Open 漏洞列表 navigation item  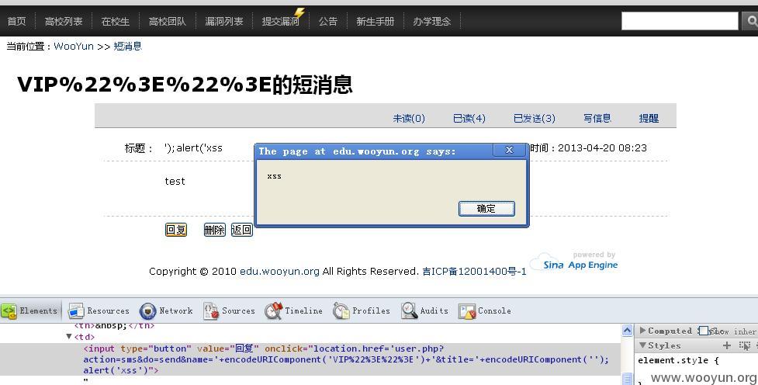click(x=223, y=21)
